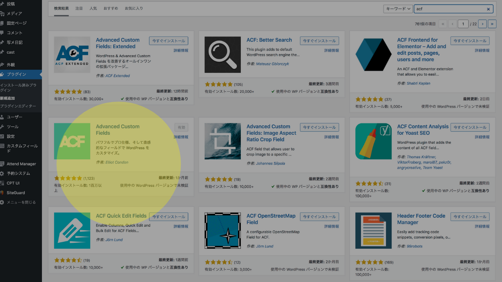Select the 注目 tab
This screenshot has width=502, height=282.
(79, 9)
